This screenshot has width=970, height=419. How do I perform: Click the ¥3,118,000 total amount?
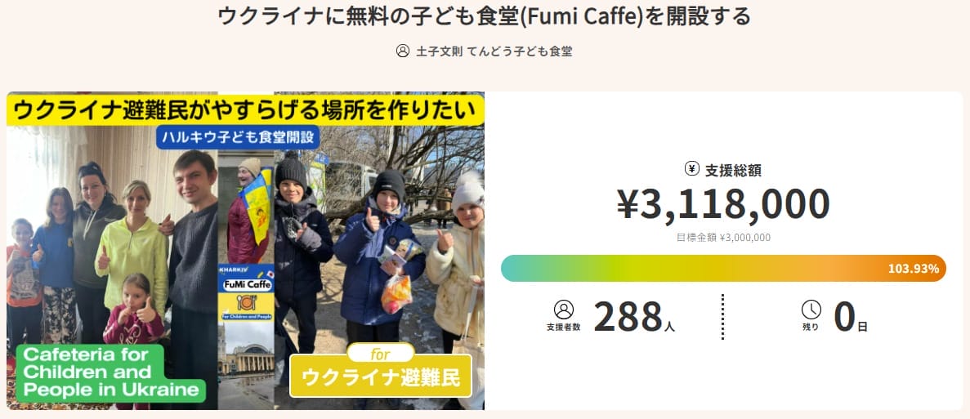(x=723, y=204)
